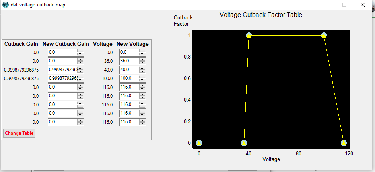The image size is (375, 172).
Task: Step down the New Voltage value 40.0
Action: click(x=142, y=72)
